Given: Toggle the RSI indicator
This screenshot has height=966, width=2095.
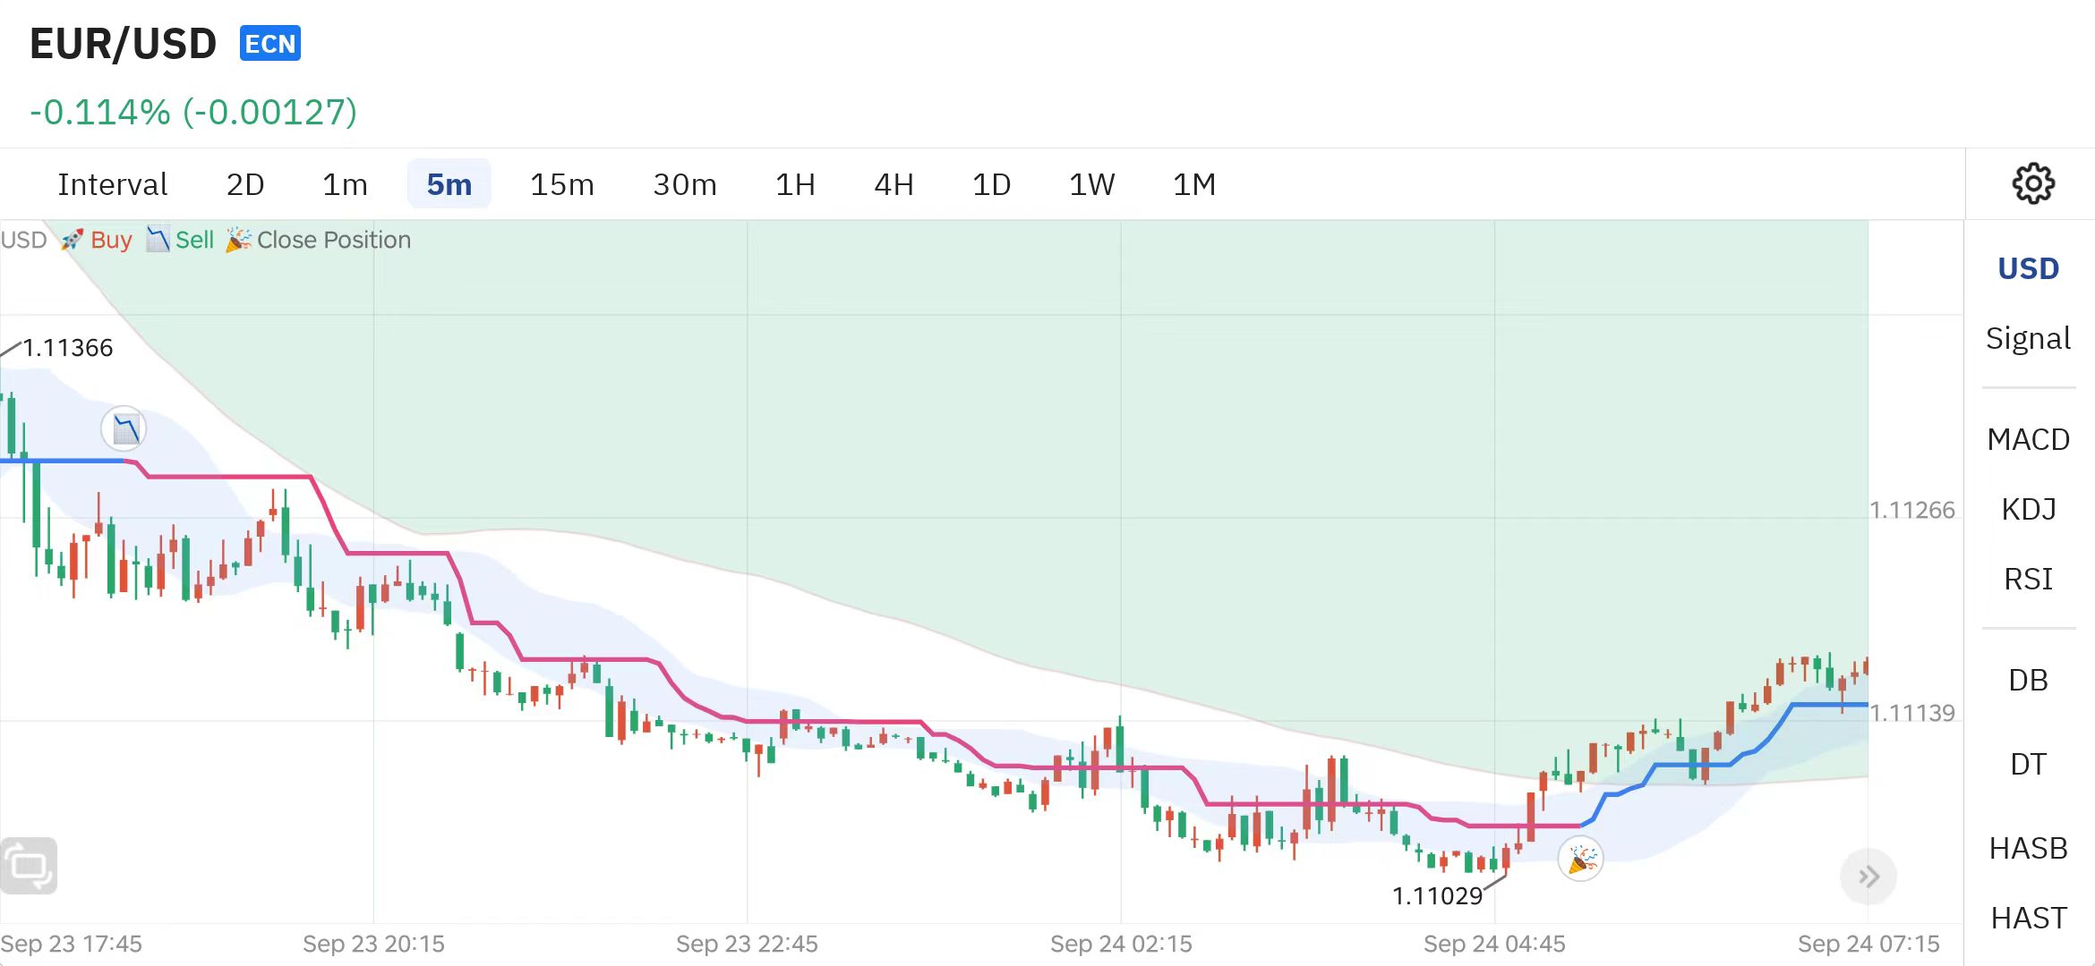Looking at the screenshot, I should tap(2028, 579).
